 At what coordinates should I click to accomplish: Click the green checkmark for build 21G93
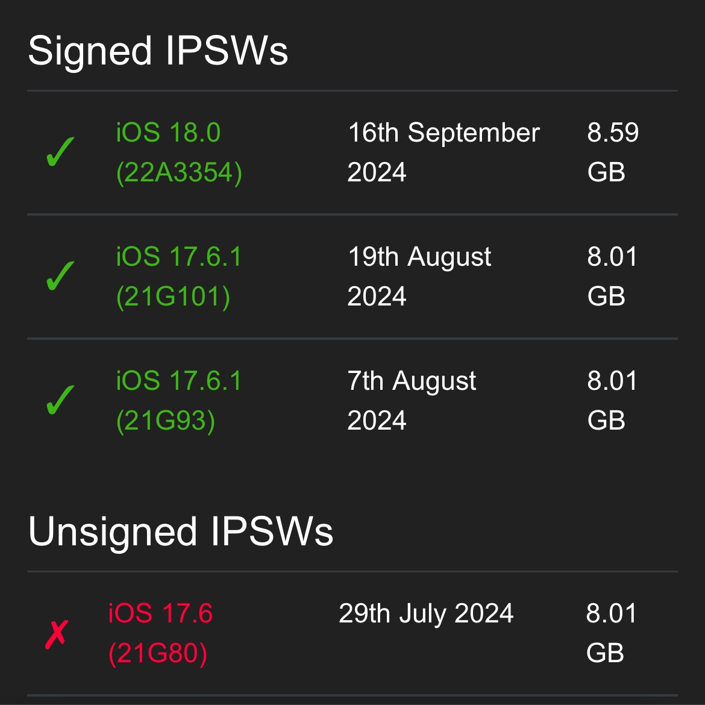(60, 400)
